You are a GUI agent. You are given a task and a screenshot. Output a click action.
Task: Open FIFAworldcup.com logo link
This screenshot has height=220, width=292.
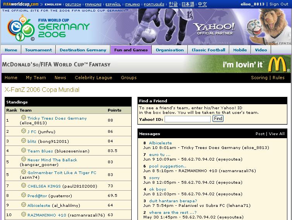click(21, 4)
